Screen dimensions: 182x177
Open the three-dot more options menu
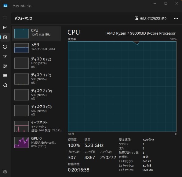coord(176,18)
